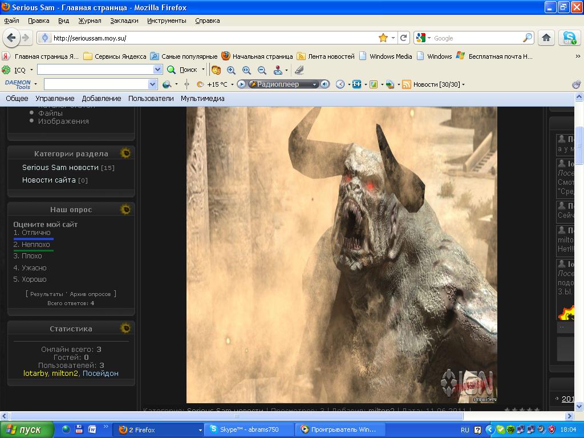Open the Закладки menu

pyautogui.click(x=124, y=21)
